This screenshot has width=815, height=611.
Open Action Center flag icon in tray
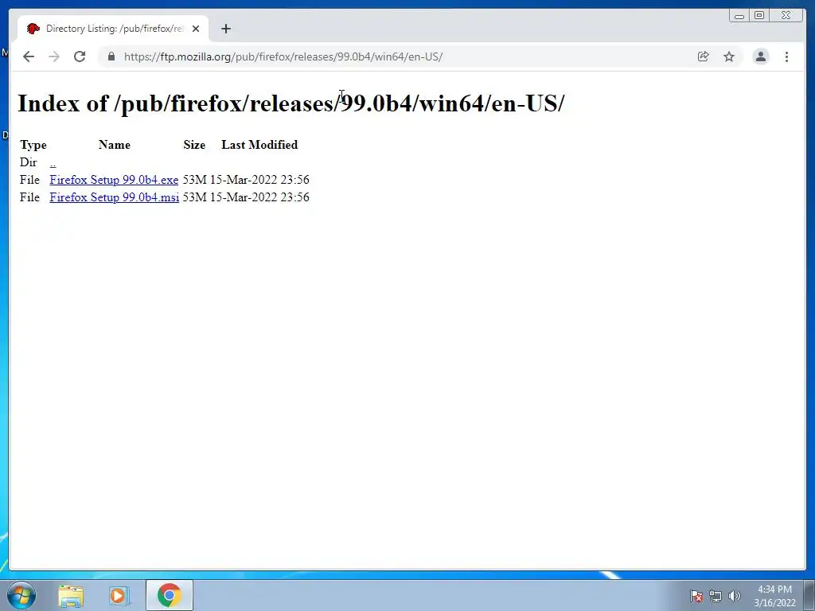click(696, 596)
